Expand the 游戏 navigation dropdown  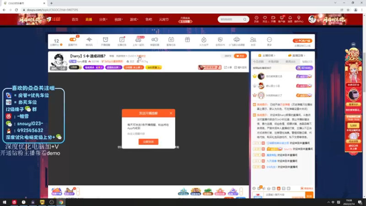pyautogui.click(x=134, y=19)
